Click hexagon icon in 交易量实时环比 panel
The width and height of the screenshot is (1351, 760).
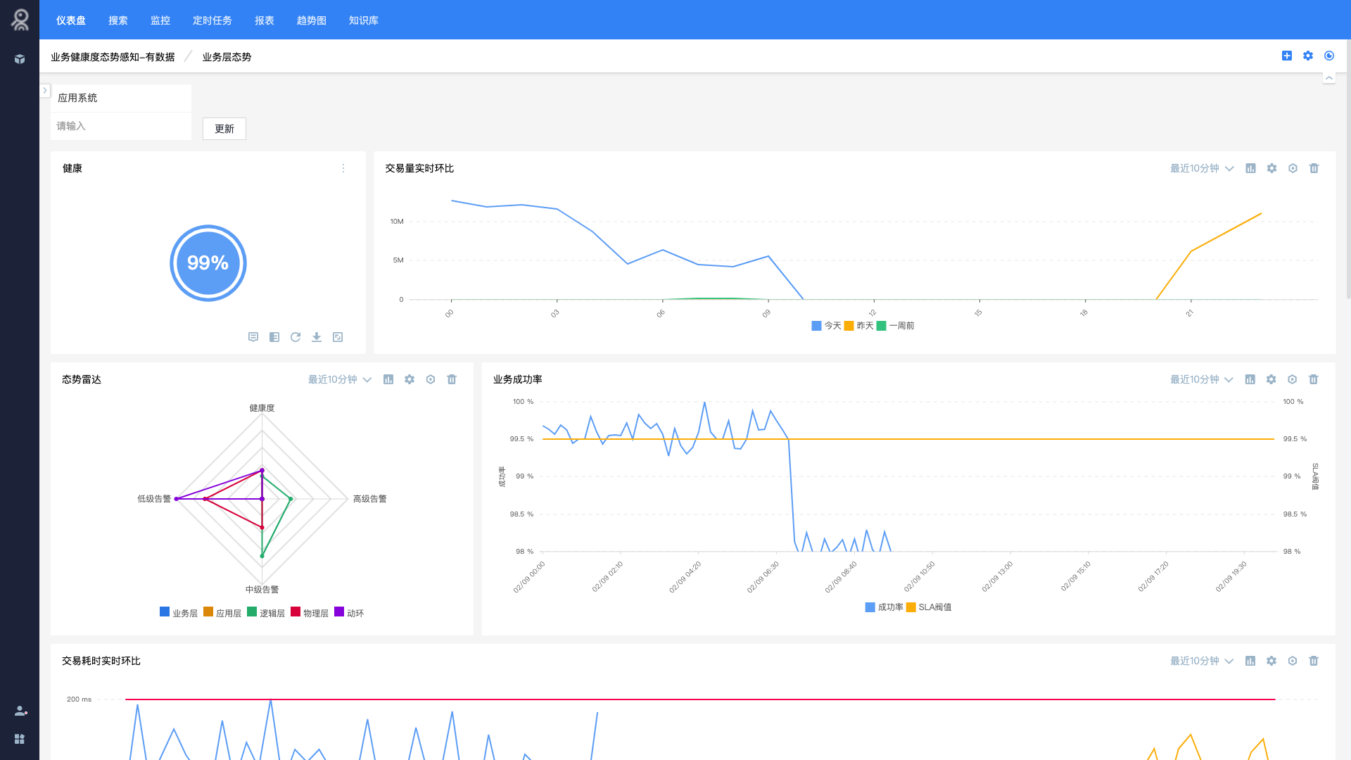1293,168
